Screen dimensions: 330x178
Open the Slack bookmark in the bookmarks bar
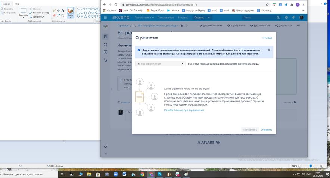point(131,10)
